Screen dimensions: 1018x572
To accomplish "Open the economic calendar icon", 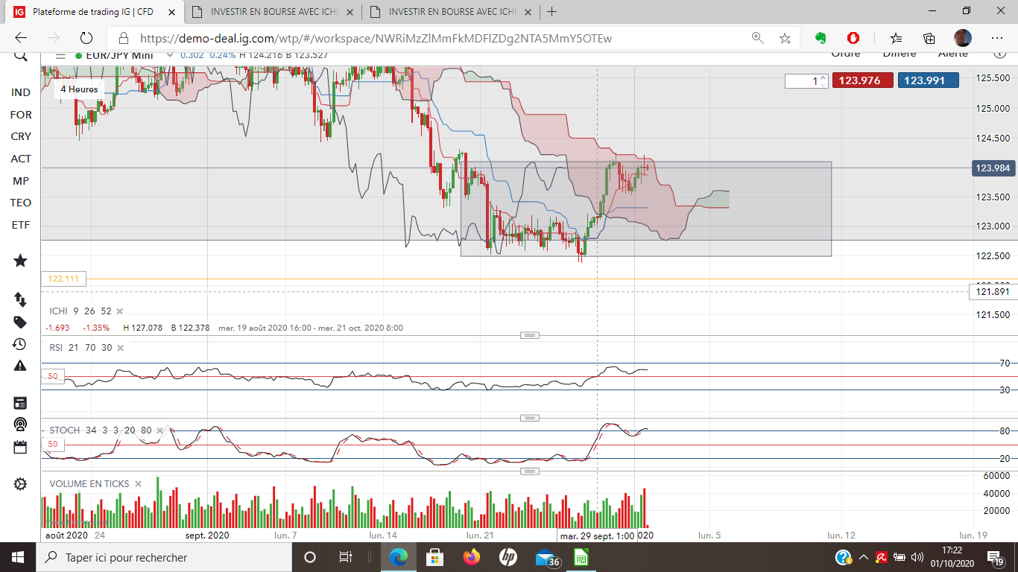I will [20, 447].
